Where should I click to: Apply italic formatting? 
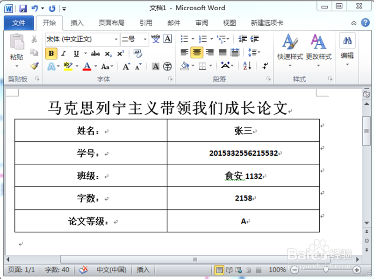tap(64, 53)
